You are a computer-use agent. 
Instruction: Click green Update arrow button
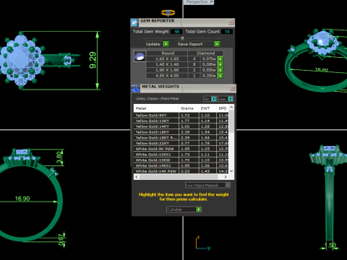166,44
